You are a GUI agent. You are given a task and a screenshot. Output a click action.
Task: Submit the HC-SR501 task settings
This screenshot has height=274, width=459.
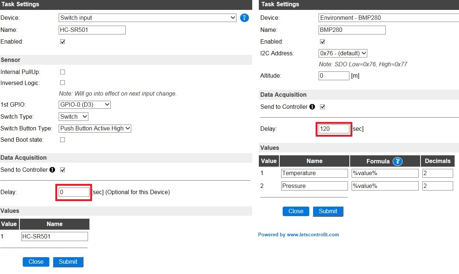(68, 262)
